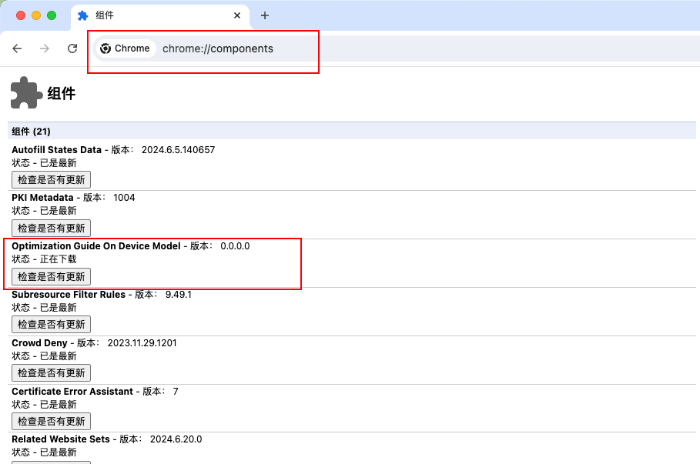Open a new tab with the plus icon

click(265, 15)
